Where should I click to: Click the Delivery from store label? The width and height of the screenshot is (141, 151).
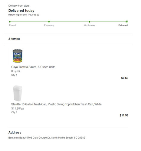(x=19, y=6)
